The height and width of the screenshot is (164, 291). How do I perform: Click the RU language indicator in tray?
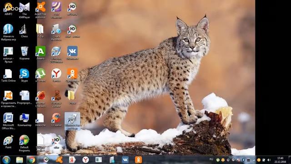point(211,159)
